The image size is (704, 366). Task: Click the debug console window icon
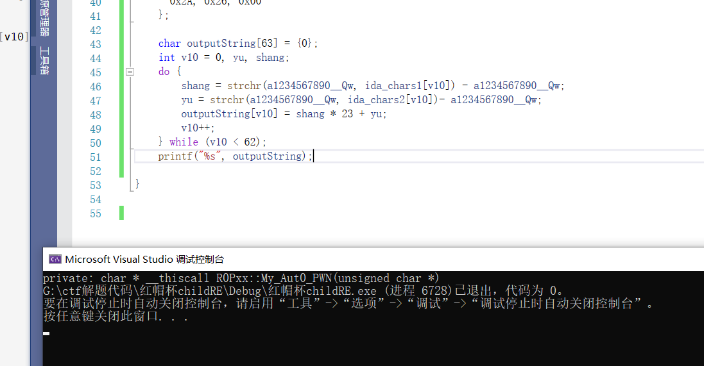point(55,259)
